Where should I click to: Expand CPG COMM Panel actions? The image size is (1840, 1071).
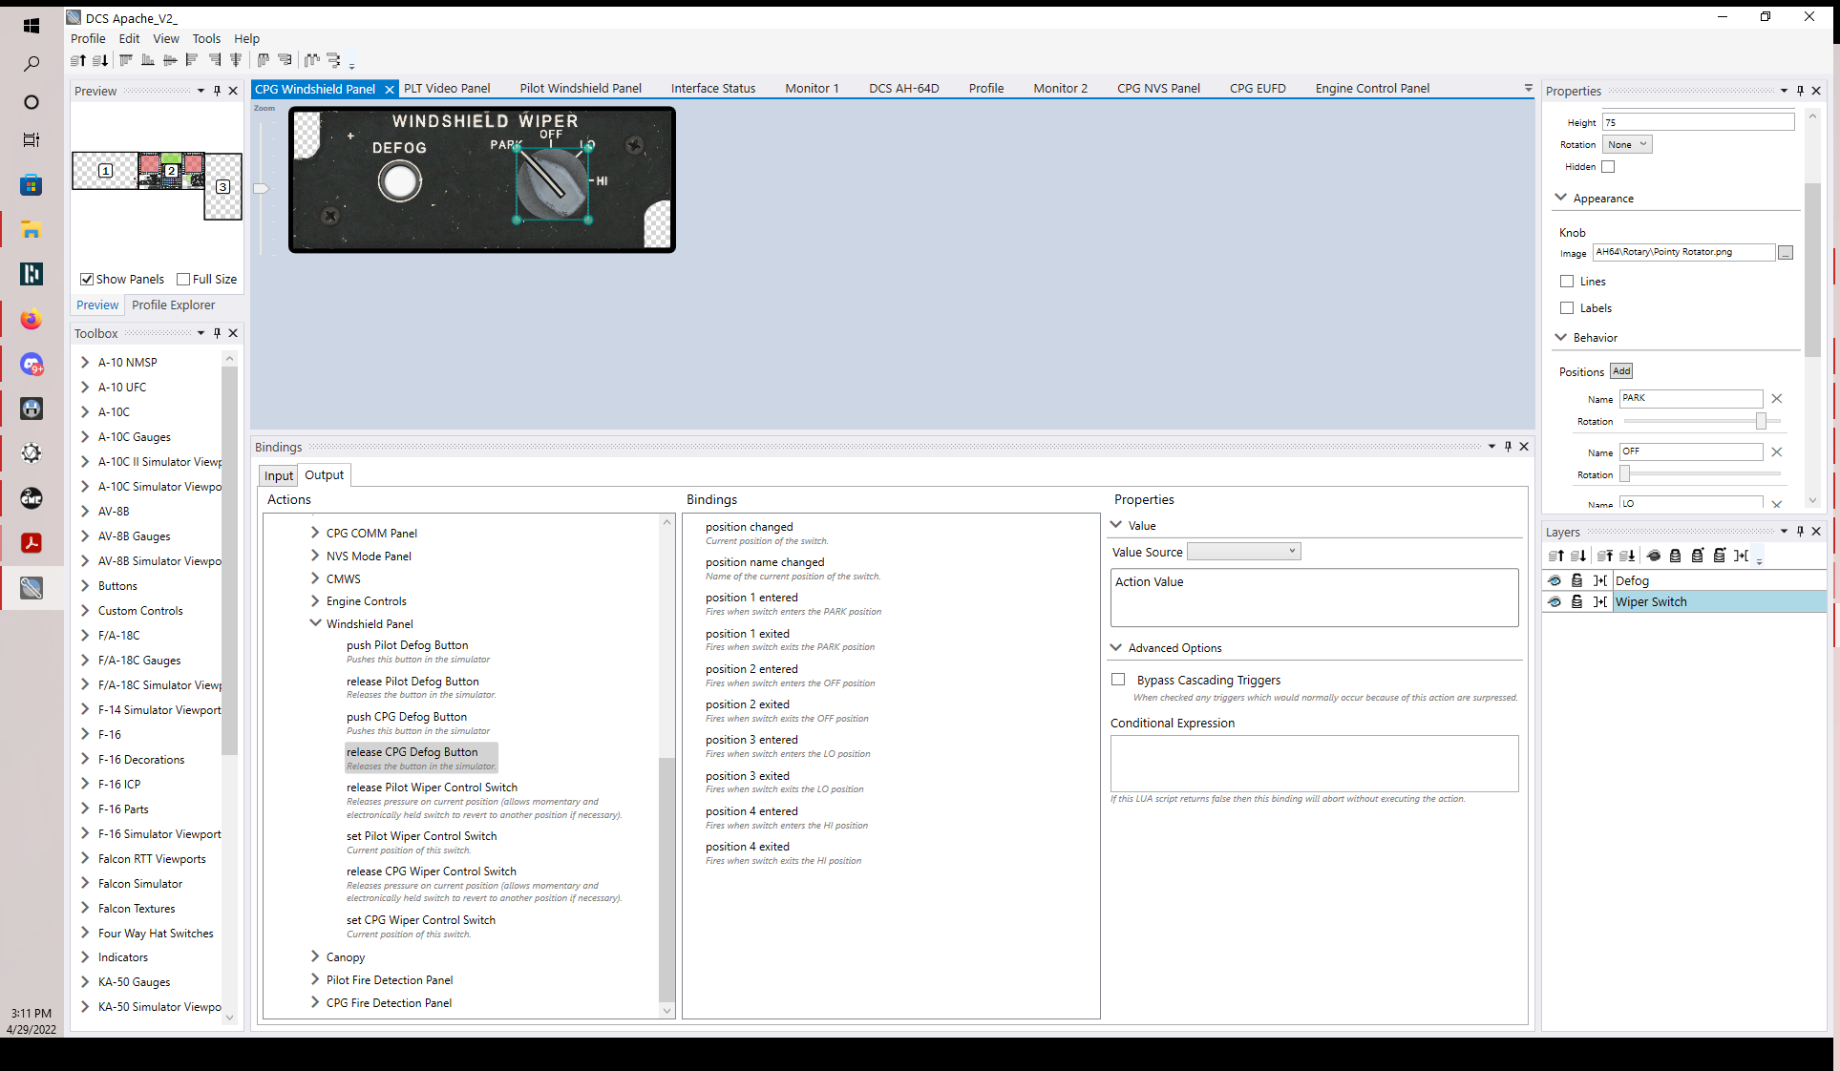pos(315,533)
